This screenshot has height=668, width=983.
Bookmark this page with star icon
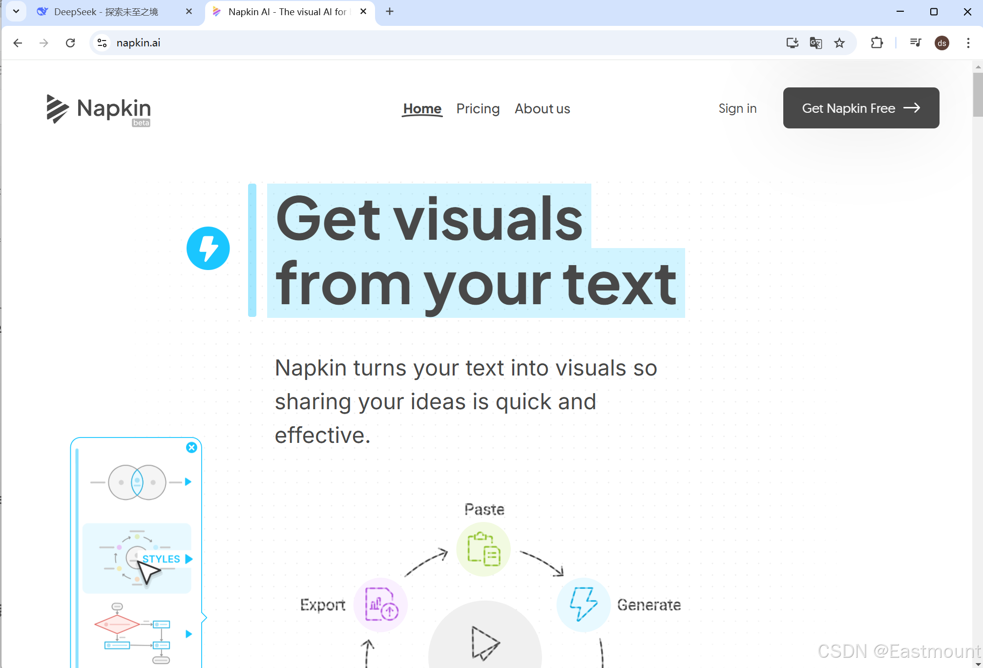(839, 43)
